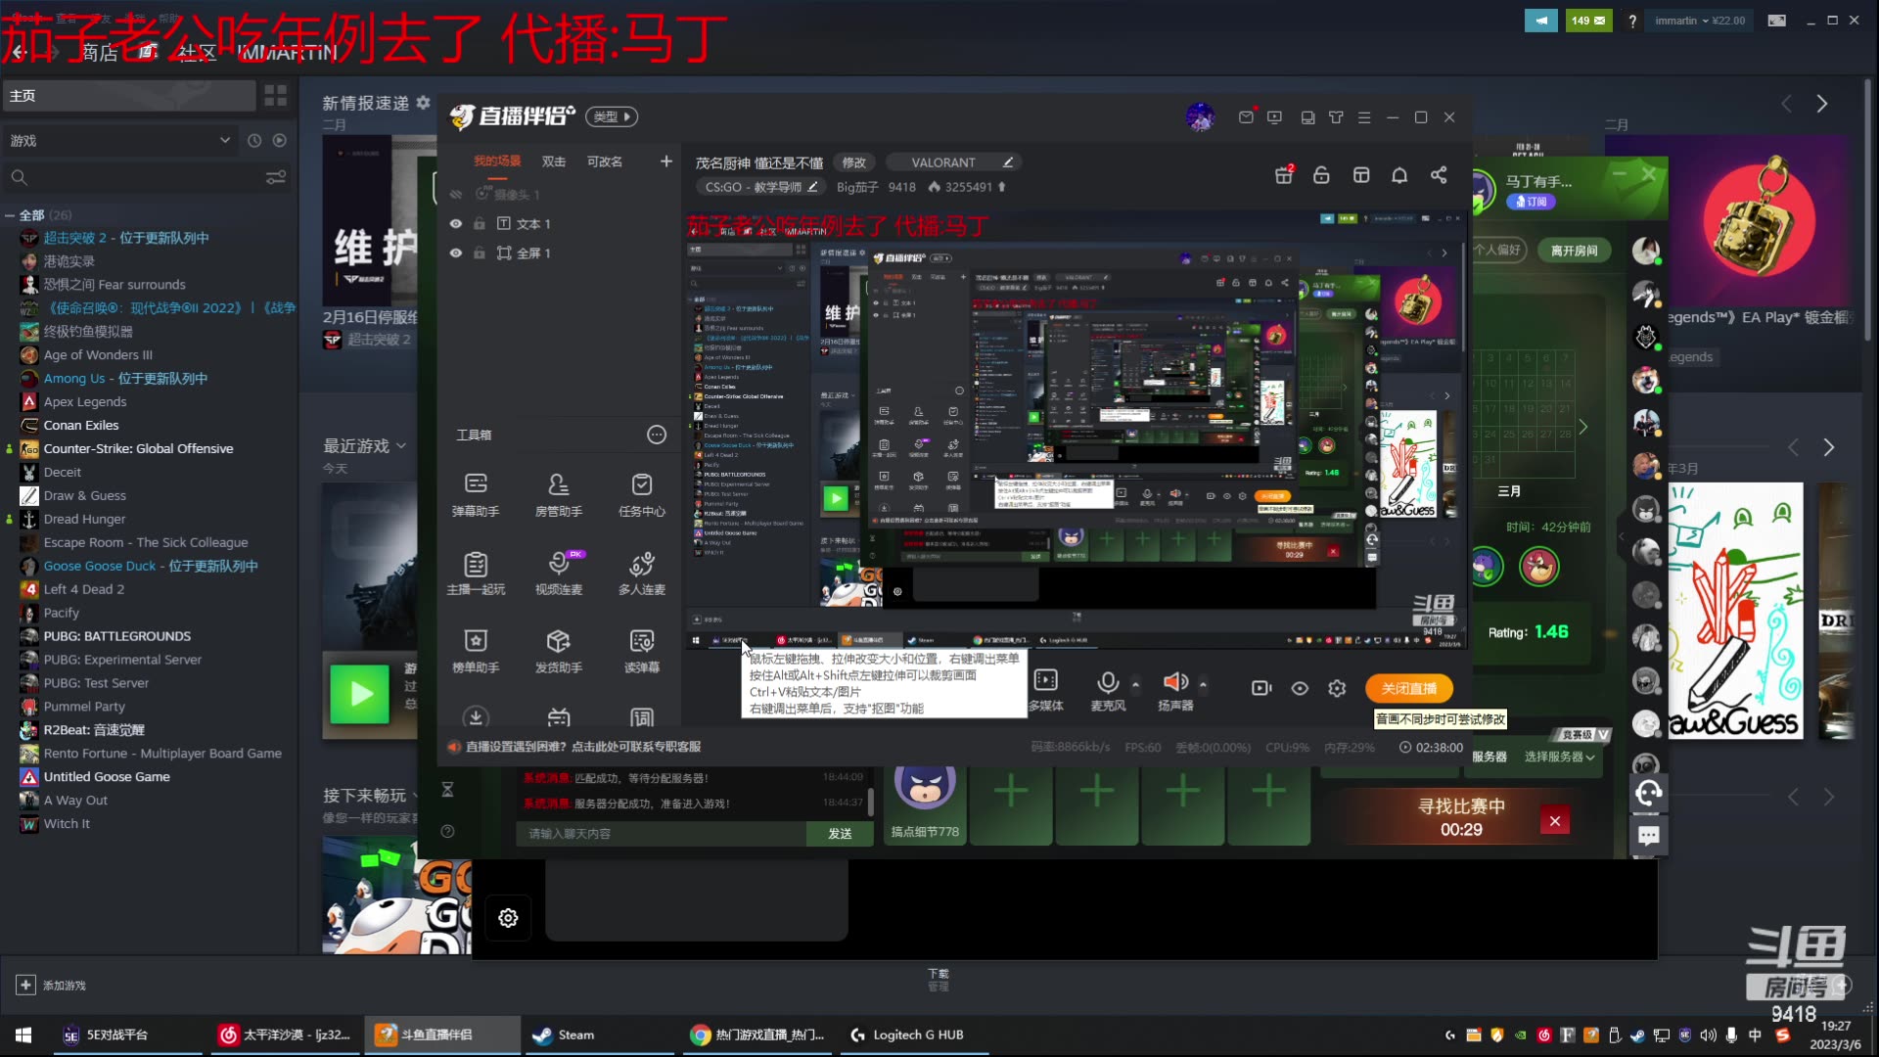Open the 读弹幕 read-danmaku tool
Viewport: 1879px width, 1057px height.
(x=642, y=651)
